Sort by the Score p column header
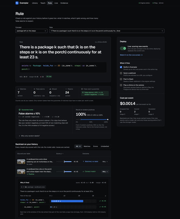The height and width of the screenshot is (219, 180). tap(60, 154)
